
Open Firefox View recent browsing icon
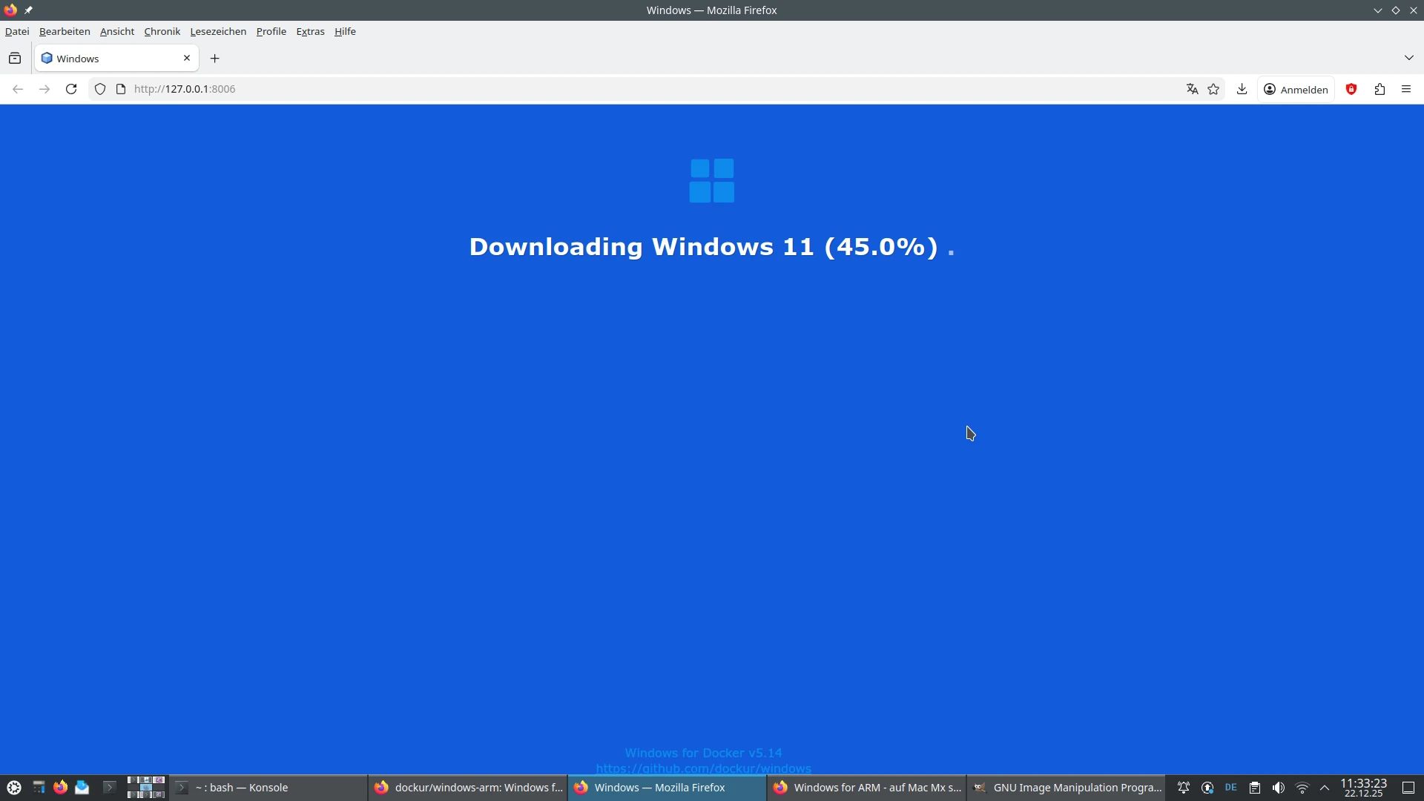click(x=15, y=59)
